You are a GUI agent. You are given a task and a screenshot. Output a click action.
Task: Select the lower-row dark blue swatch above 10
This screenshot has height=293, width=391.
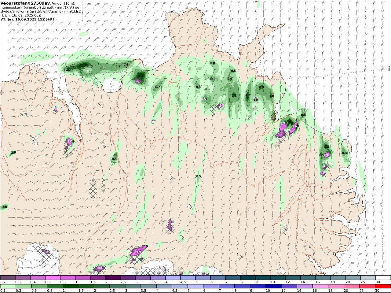274,287
